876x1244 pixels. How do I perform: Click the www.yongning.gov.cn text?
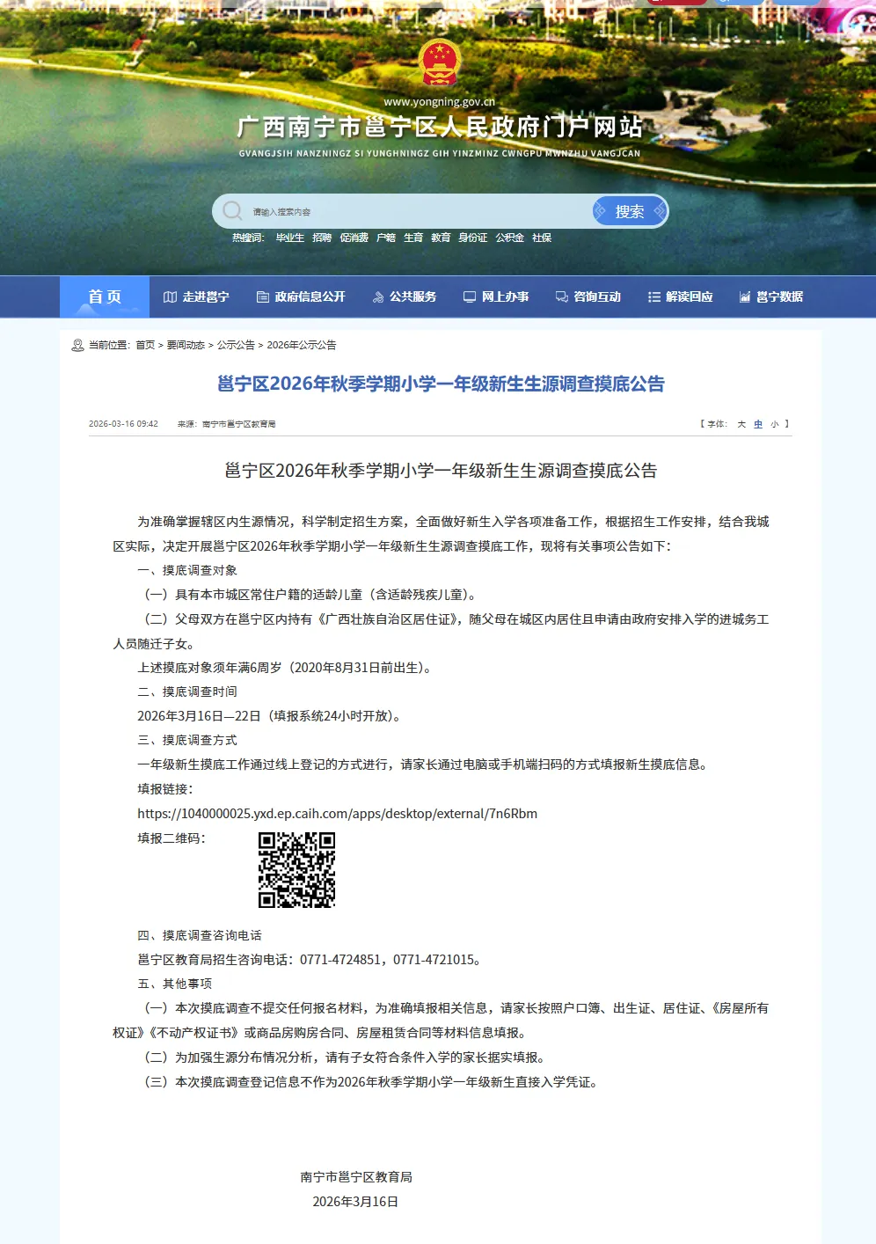(x=440, y=102)
